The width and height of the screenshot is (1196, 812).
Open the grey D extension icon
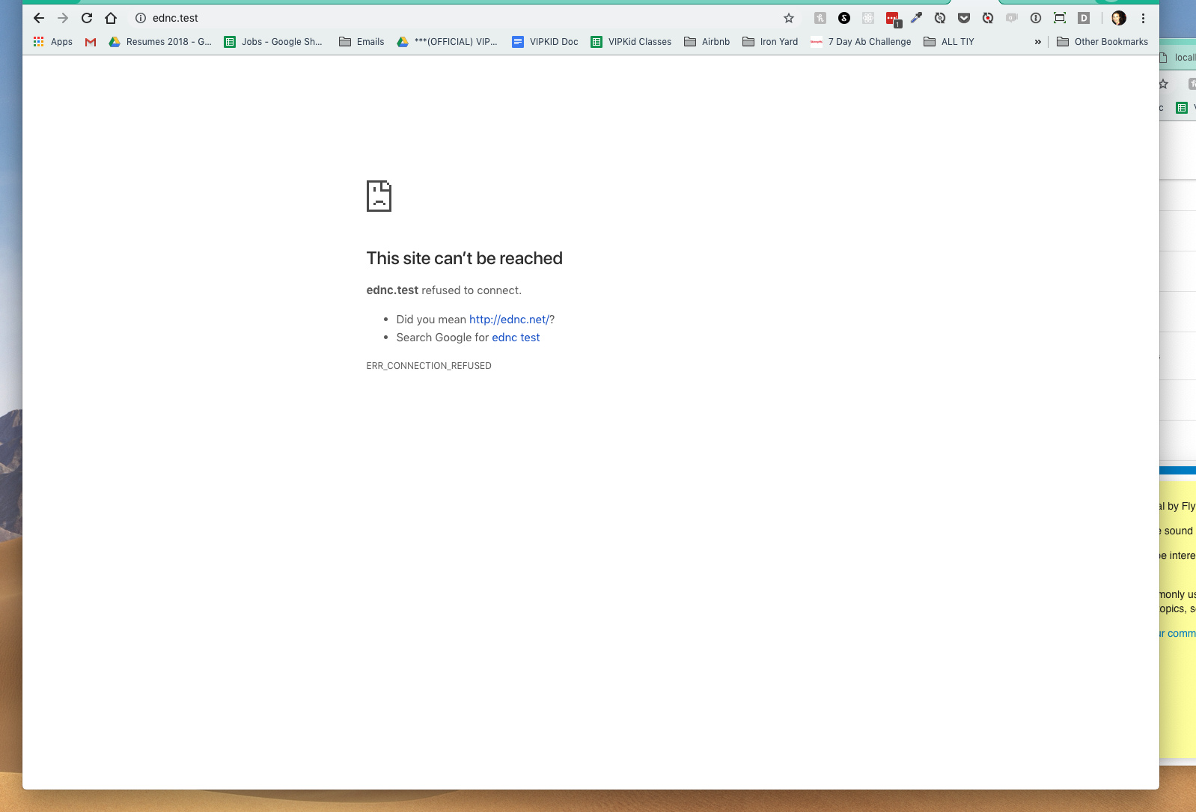pyautogui.click(x=1084, y=18)
